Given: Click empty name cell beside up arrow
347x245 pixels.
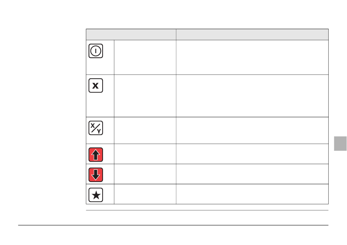Looking at the screenshot, I should [x=145, y=154].
